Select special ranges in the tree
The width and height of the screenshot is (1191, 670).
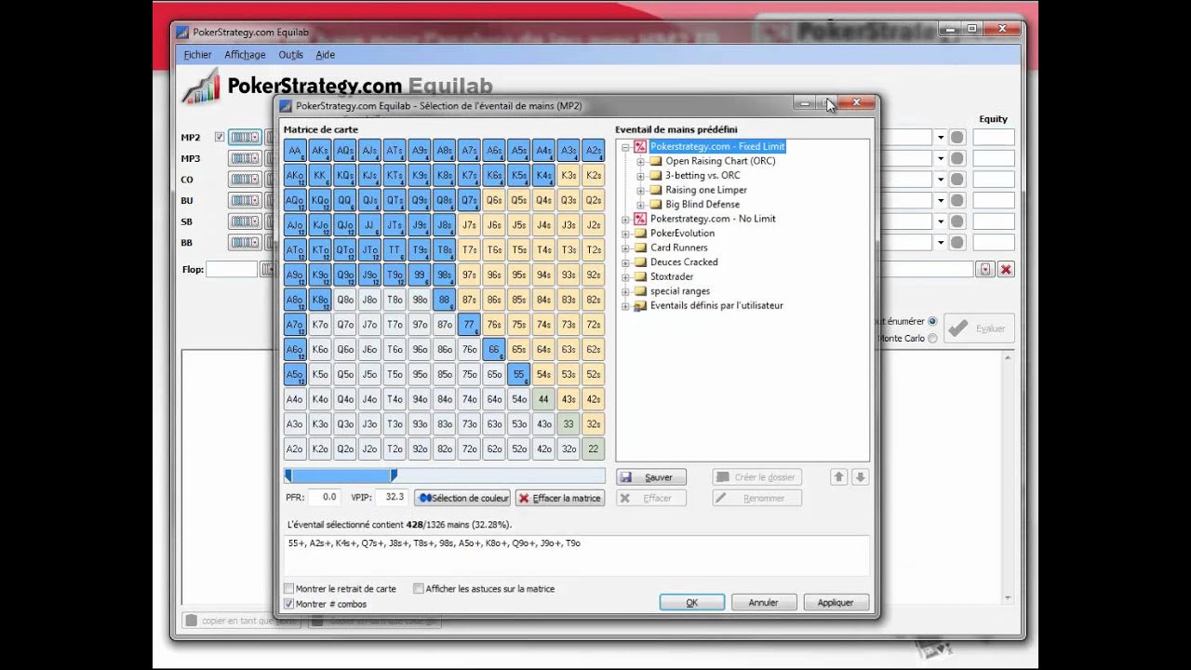point(680,291)
